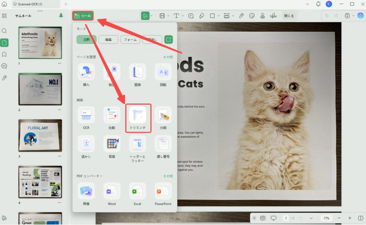Convert PDF to Word
The image size is (366, 225).
[x=112, y=194]
